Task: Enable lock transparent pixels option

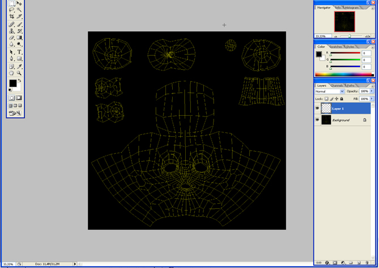Action: point(326,99)
